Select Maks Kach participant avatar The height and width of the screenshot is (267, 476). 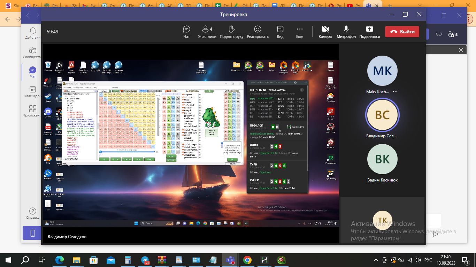[382, 71]
